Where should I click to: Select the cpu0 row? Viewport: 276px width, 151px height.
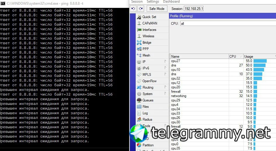(x=223, y=144)
